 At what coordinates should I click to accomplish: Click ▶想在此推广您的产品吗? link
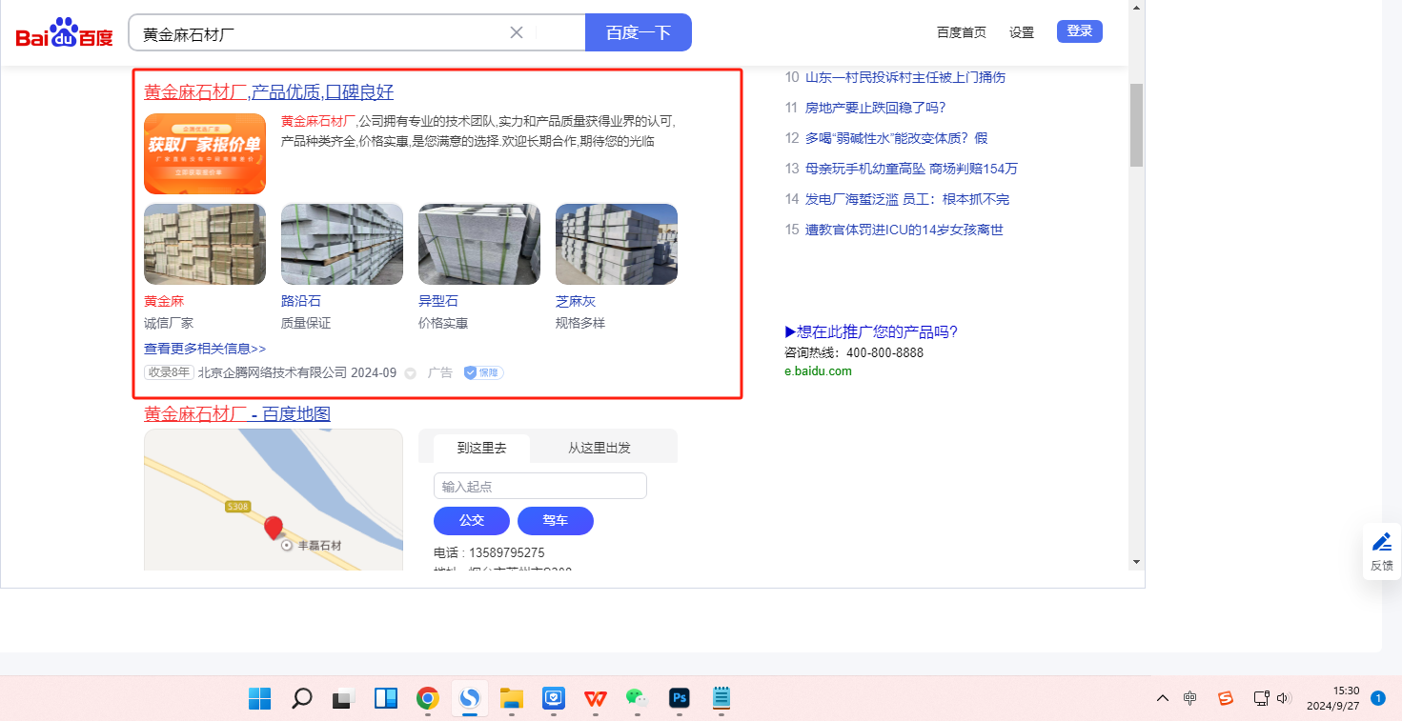tap(871, 331)
